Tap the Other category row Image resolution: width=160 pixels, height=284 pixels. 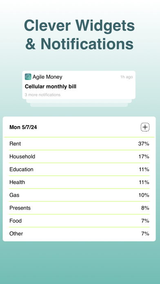(79, 234)
